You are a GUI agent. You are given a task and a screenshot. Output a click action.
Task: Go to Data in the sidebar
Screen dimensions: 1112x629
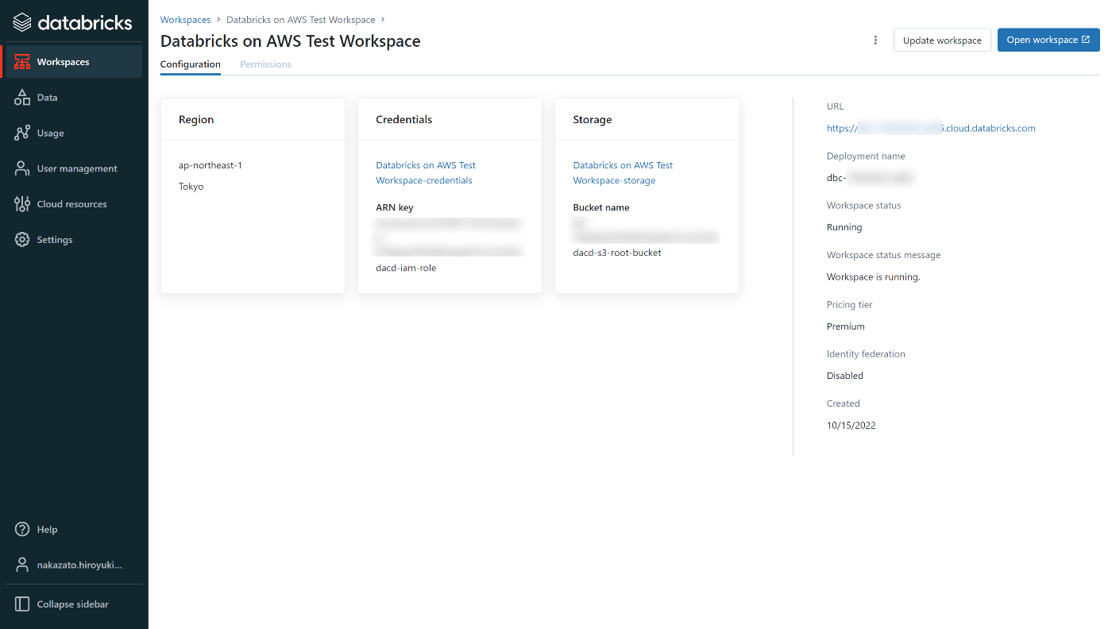click(73, 98)
